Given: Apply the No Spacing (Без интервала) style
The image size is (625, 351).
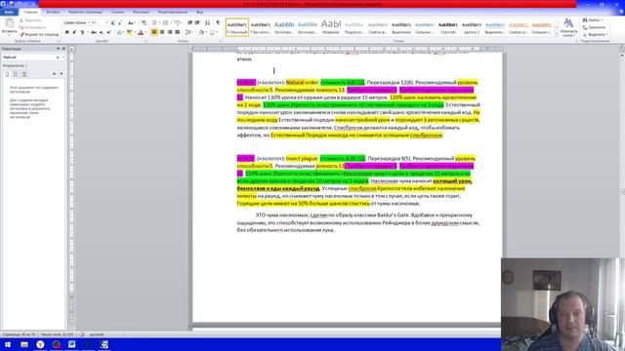Looking at the screenshot, I should (261, 27).
